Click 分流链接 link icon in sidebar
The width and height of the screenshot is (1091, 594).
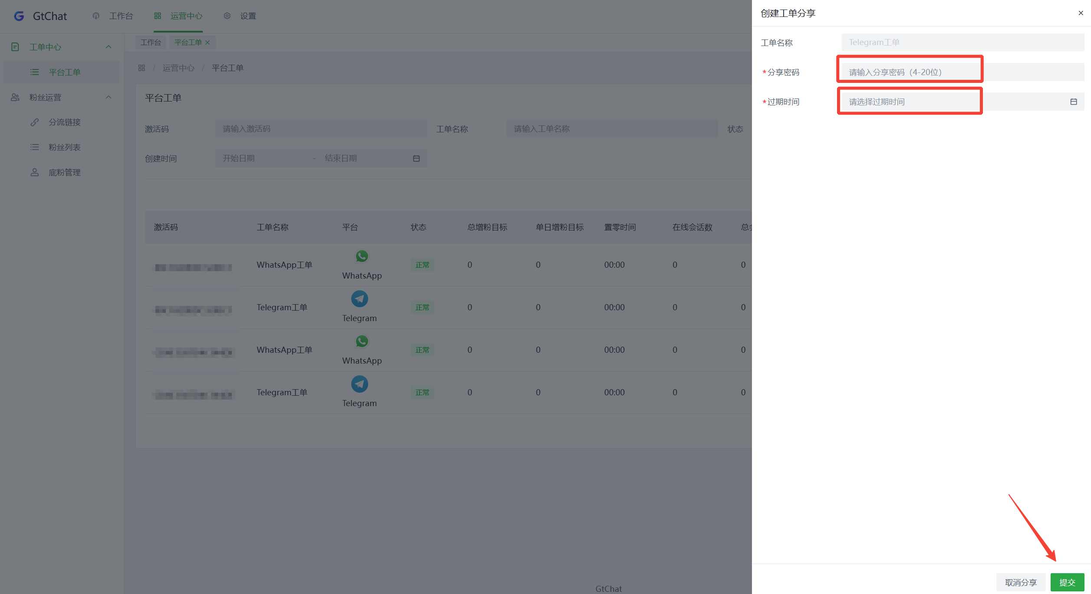[x=35, y=122]
